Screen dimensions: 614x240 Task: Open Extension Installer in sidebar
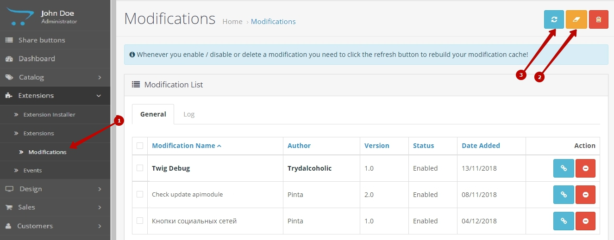[49, 115]
